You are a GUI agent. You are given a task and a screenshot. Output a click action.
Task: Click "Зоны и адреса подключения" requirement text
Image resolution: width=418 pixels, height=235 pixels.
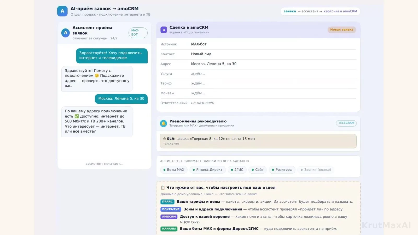pos(213,209)
